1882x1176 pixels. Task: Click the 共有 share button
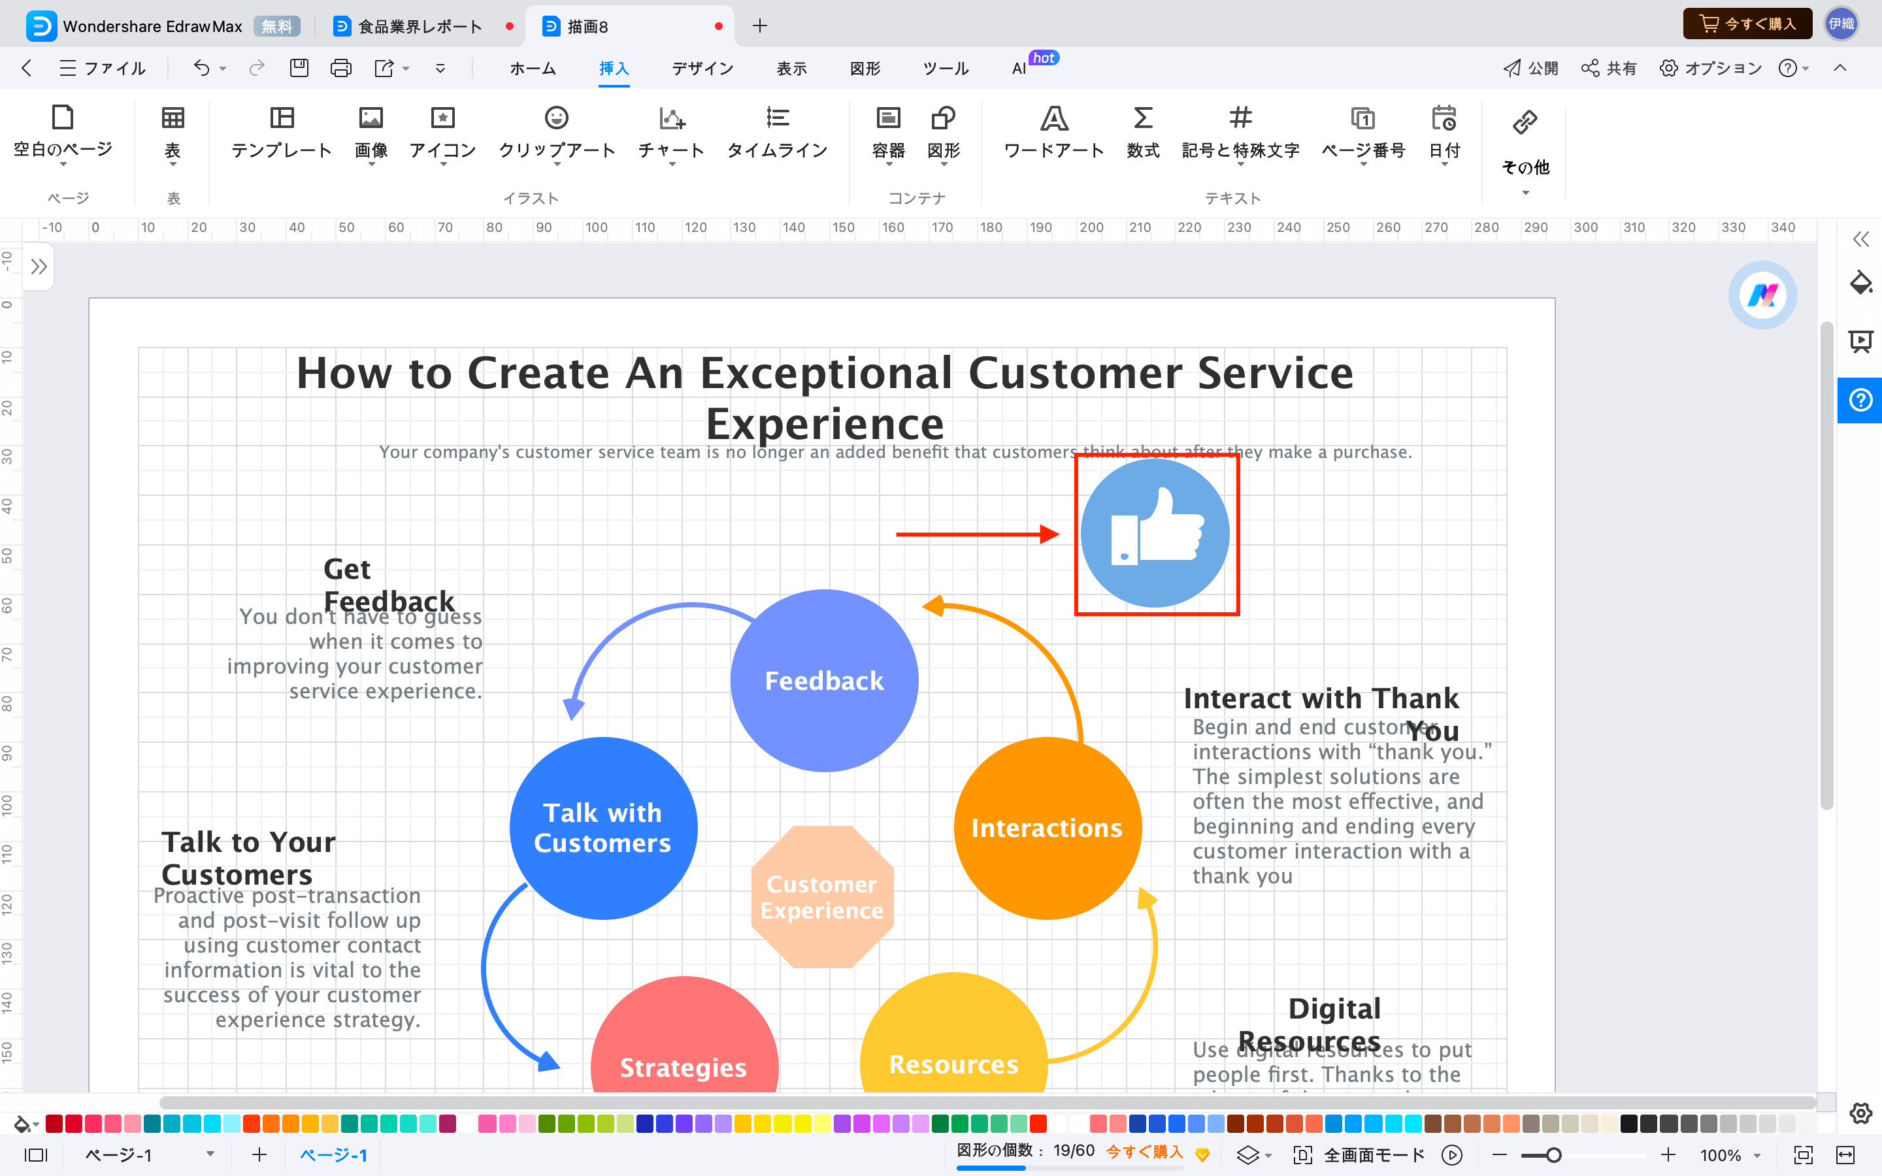[x=1609, y=69]
